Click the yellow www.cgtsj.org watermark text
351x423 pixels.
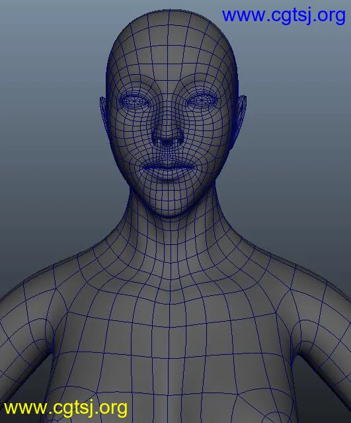click(65, 408)
